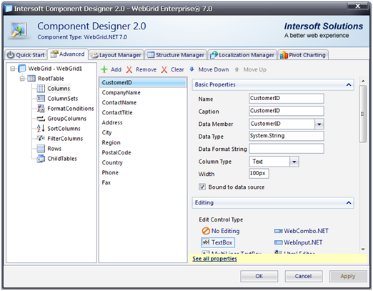The width and height of the screenshot is (373, 291).
Task: Click the scrollbar down arrow
Action: click(363, 250)
